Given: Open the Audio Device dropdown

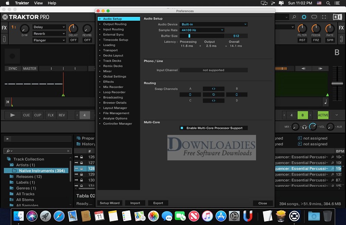Looking at the screenshot, I should [213, 24].
